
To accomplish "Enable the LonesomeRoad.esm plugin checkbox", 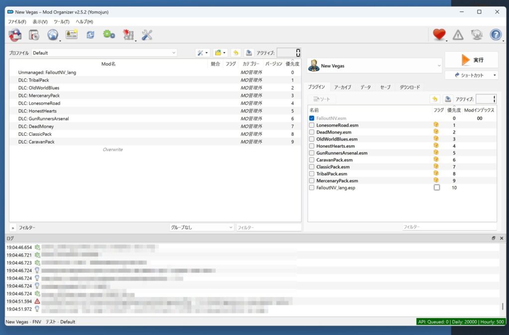I will [x=312, y=125].
